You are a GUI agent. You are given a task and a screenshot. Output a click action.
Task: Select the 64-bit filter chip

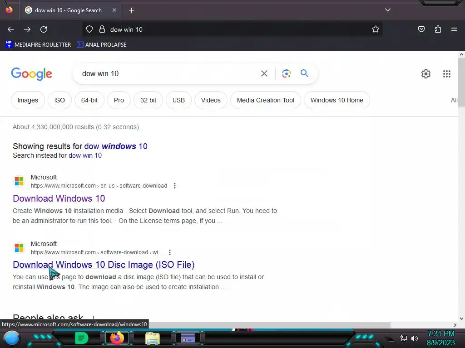(89, 100)
